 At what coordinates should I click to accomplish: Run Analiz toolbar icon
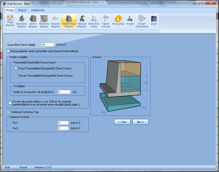(130, 20)
